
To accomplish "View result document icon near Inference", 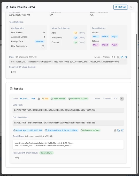I will (115, 130).
